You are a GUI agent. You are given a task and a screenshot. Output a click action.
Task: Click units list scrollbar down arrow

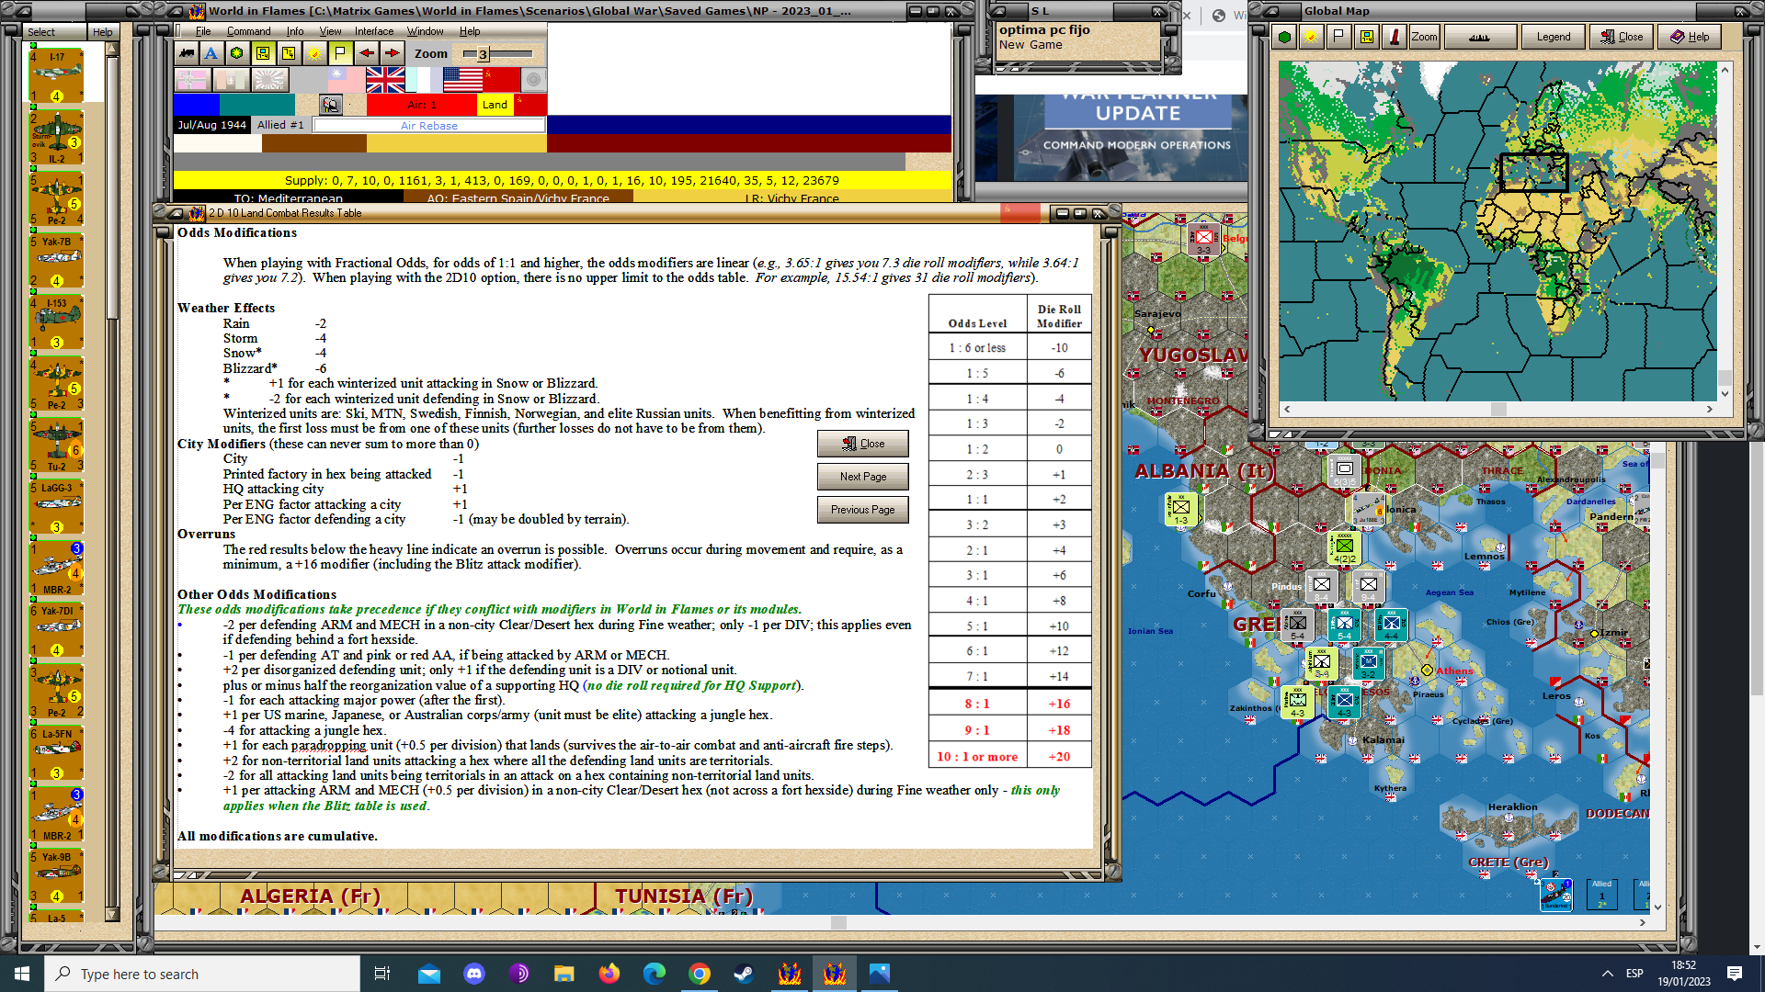click(x=112, y=914)
